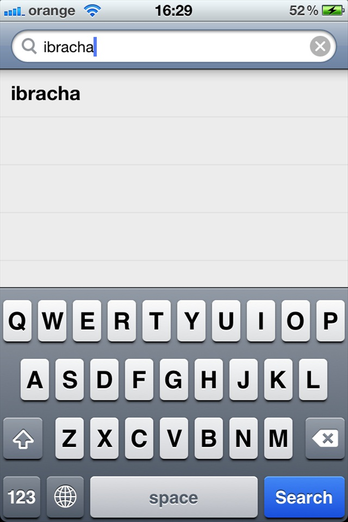Image resolution: width=348 pixels, height=522 pixels.
Task: Tap the Q key
Action: (17, 321)
